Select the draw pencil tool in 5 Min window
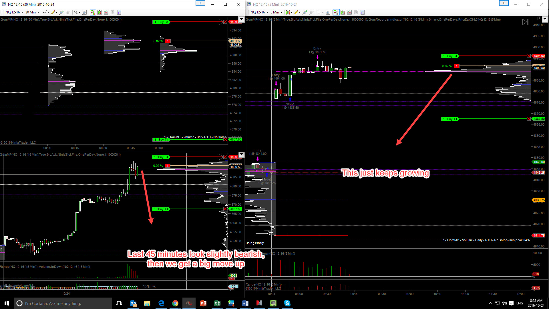This screenshot has height=309, width=549. coord(297,12)
